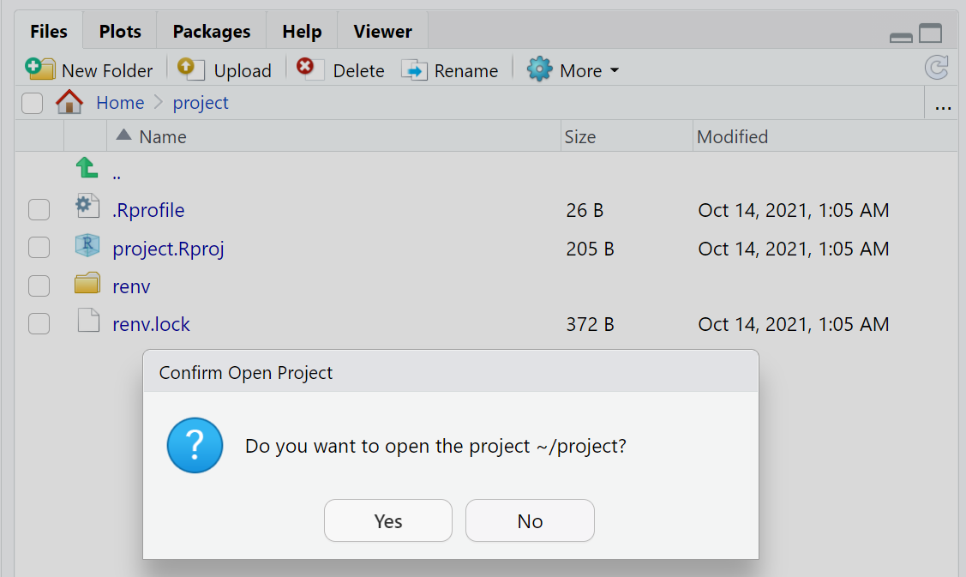Click the New Folder icon

click(40, 69)
